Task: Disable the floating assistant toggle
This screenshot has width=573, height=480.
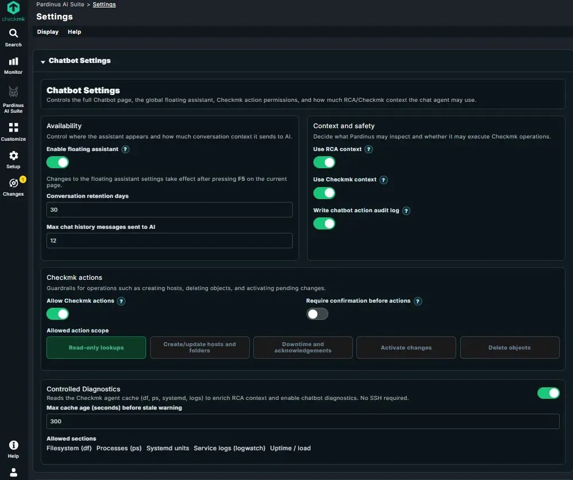Action: coord(58,162)
